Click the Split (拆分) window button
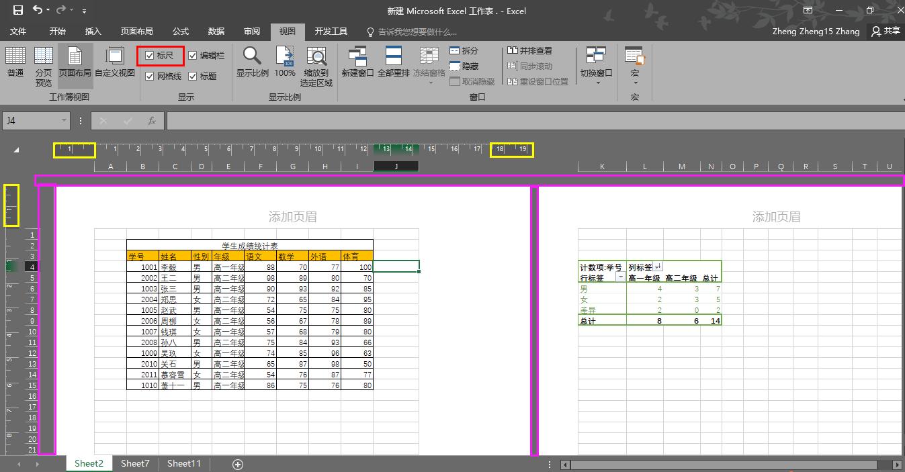Viewport: 905px width, 472px height. coord(464,51)
